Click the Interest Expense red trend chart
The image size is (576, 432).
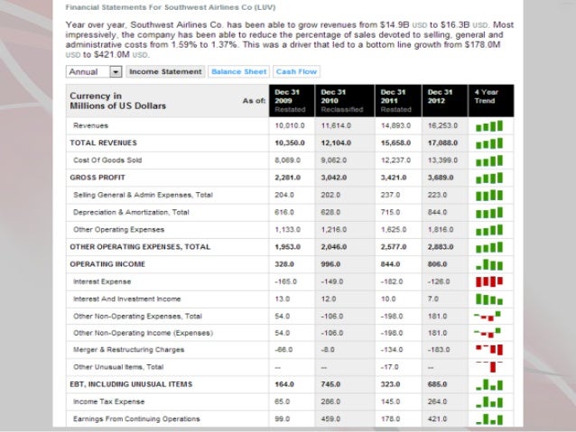point(488,281)
